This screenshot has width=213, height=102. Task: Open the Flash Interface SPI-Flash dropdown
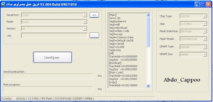194,32
